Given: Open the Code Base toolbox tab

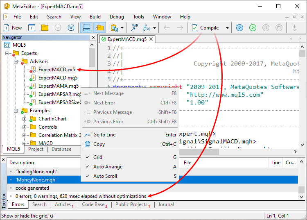Looking at the screenshot, I should click(95, 204).
